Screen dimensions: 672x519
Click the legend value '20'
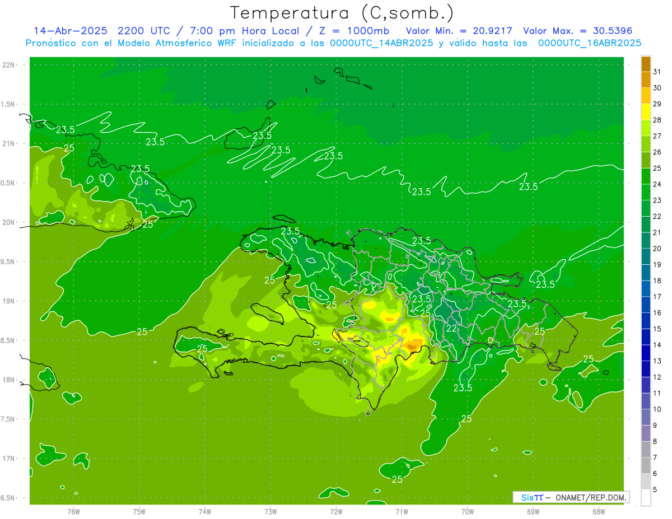(x=657, y=249)
